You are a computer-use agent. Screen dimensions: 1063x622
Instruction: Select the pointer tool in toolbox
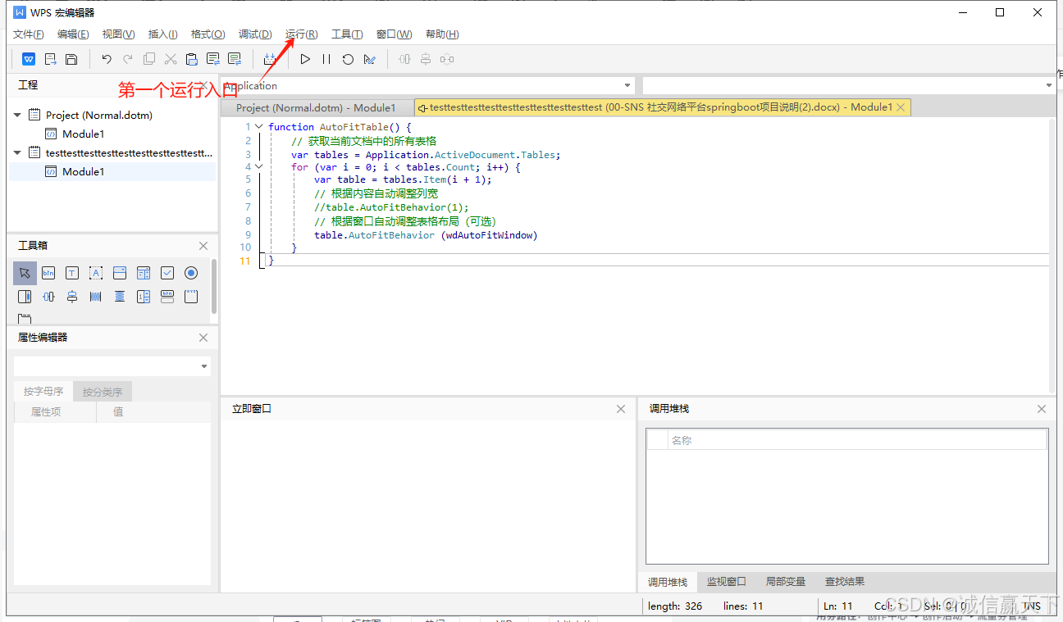[25, 273]
